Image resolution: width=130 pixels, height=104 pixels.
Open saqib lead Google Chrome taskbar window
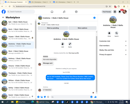point(43,102)
